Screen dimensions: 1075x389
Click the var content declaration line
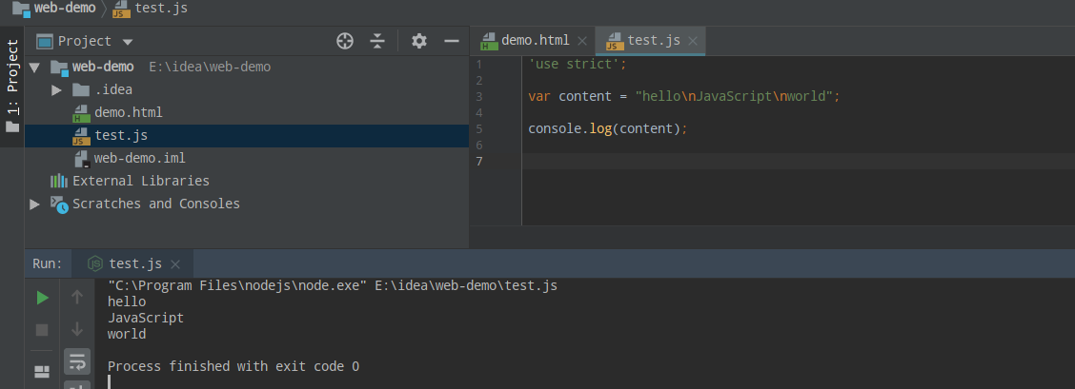tap(684, 96)
